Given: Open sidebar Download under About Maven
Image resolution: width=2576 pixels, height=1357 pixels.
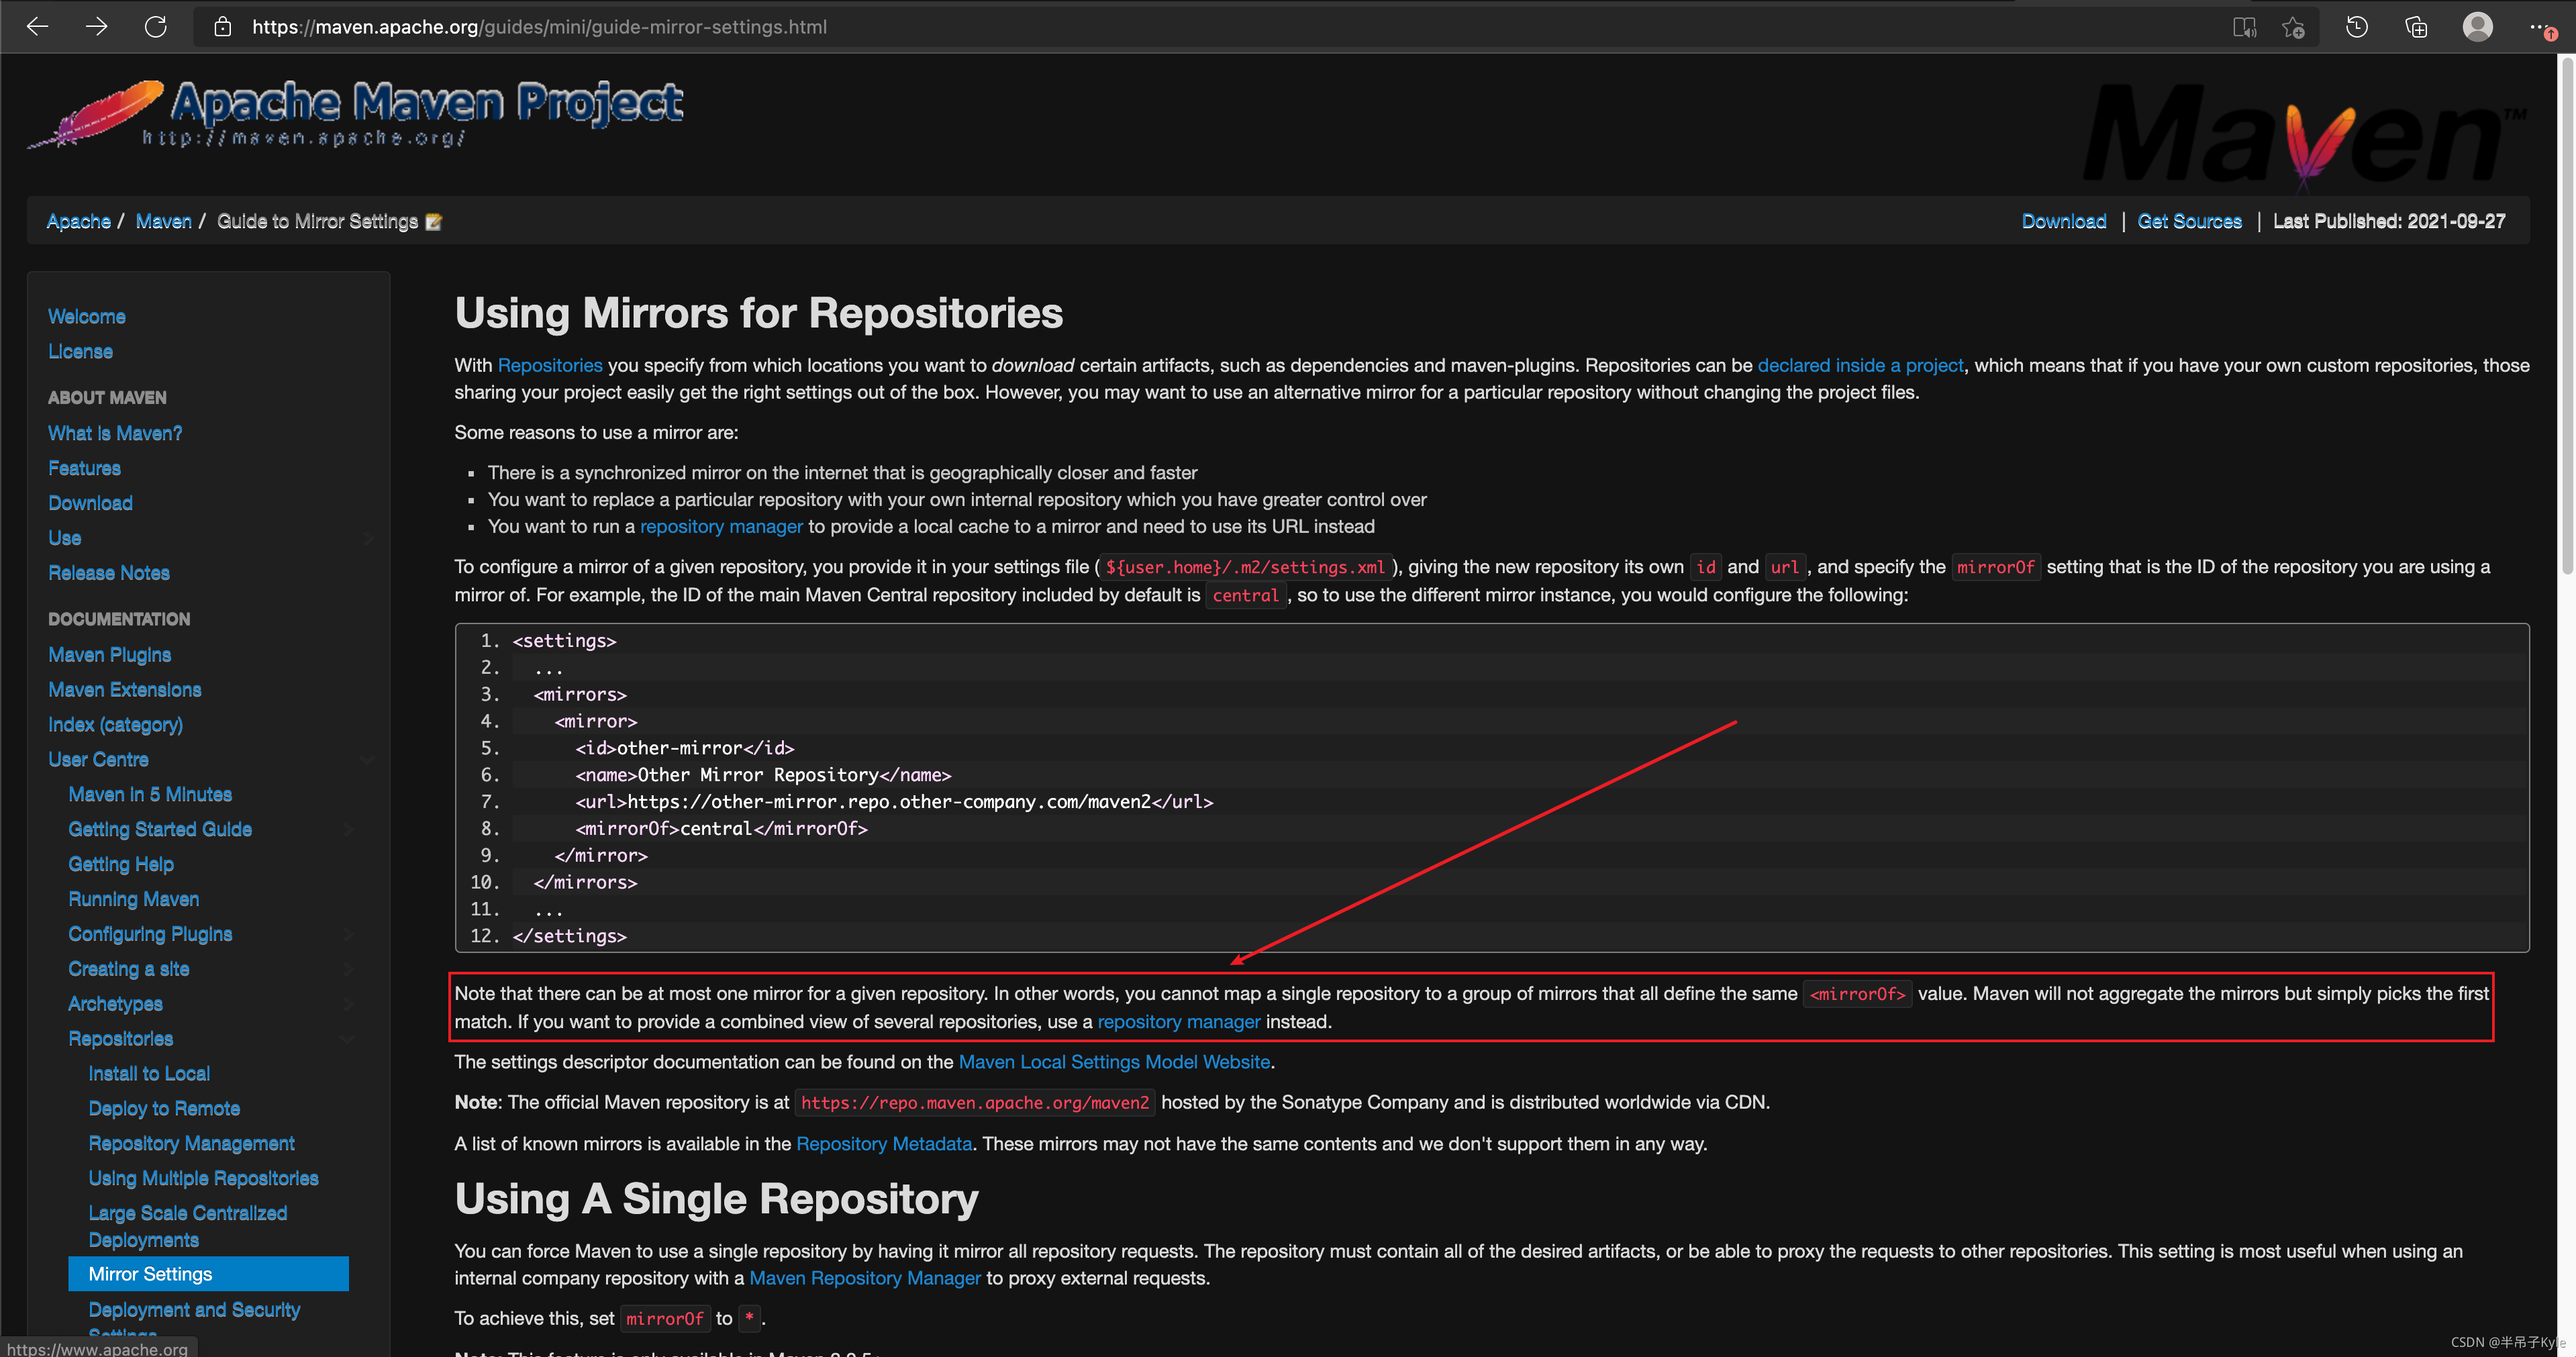Looking at the screenshot, I should tap(90, 504).
